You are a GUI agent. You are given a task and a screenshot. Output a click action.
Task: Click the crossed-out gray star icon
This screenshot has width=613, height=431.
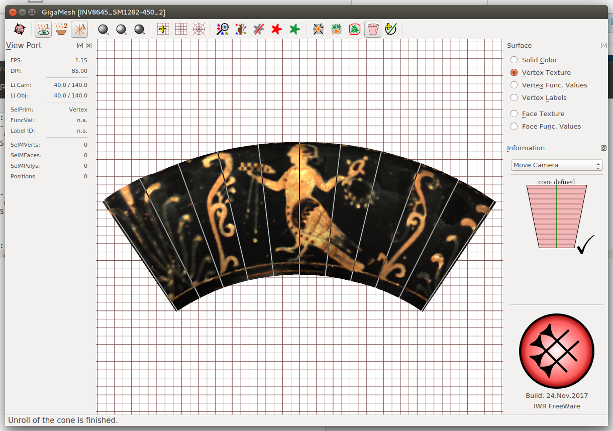(259, 30)
